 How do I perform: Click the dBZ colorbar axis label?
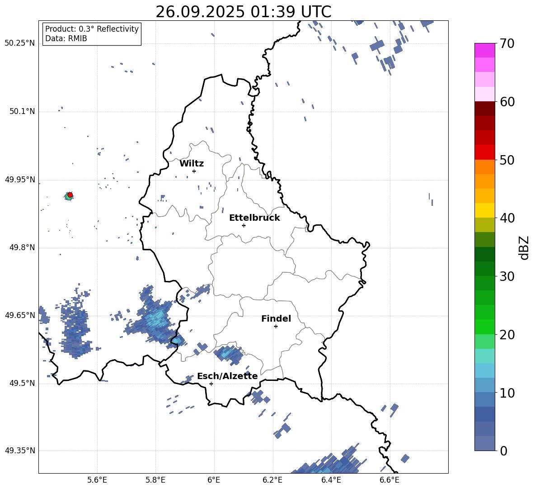coord(525,247)
